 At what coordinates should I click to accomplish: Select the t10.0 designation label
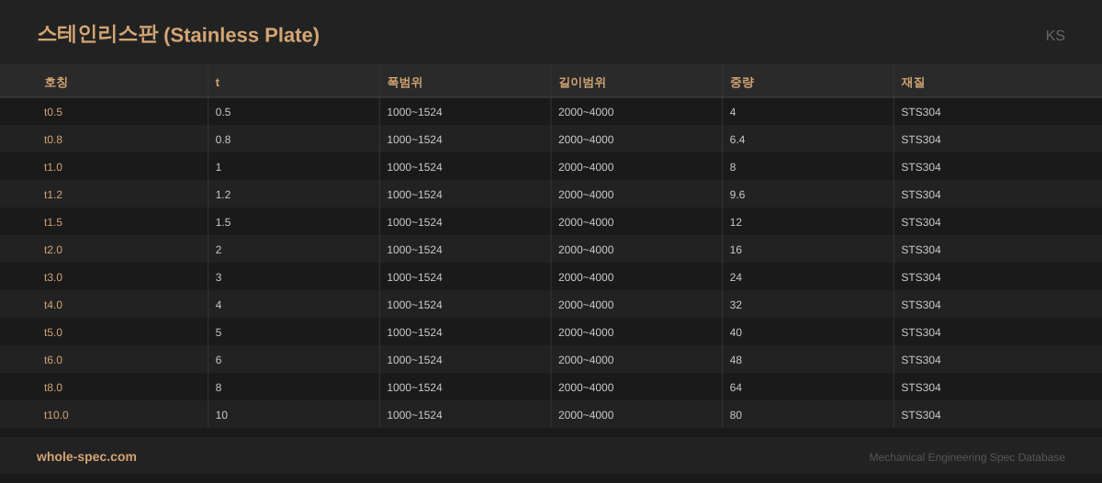(x=56, y=415)
